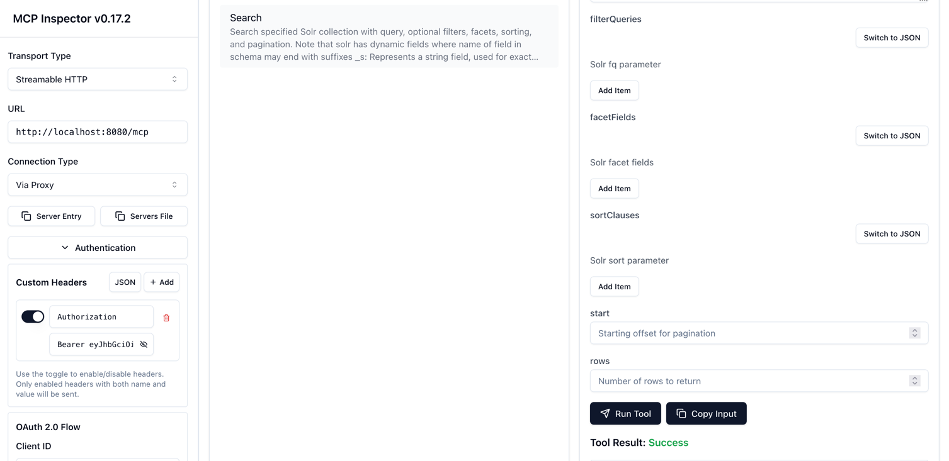Switch filterQueries to JSON mode
The width and height of the screenshot is (949, 461).
[891, 37]
